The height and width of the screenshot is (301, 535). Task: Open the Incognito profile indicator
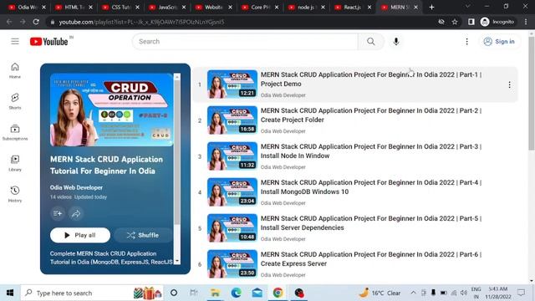[x=497, y=22]
